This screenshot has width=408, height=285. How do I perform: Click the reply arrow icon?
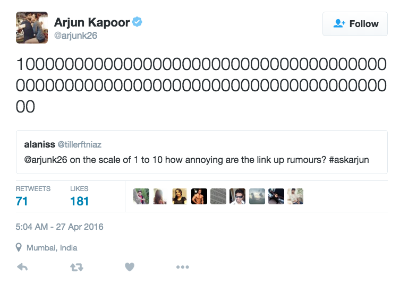22,267
